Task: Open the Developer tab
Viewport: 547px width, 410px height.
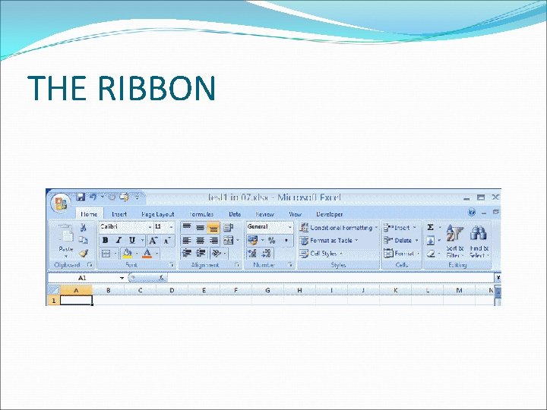Action: pos(329,214)
